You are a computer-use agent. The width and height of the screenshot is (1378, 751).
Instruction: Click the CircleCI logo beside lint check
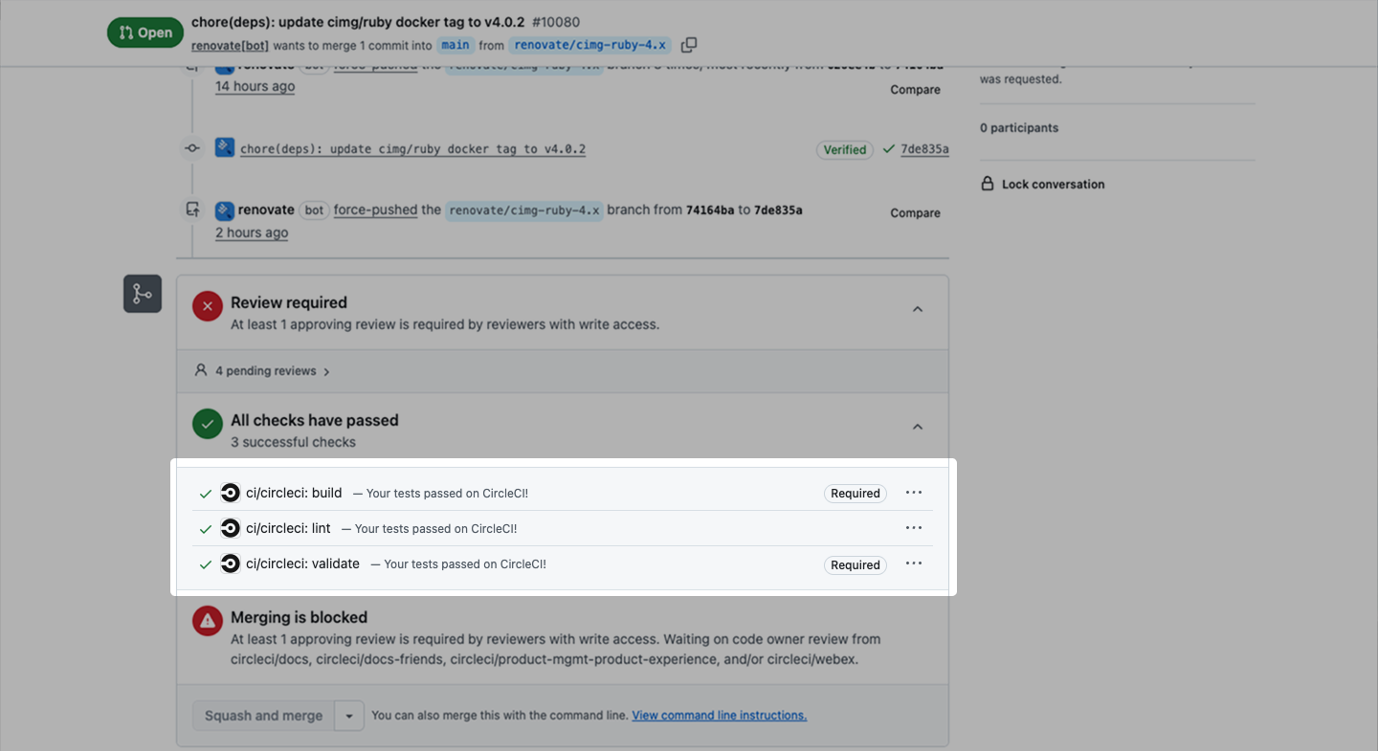click(230, 529)
